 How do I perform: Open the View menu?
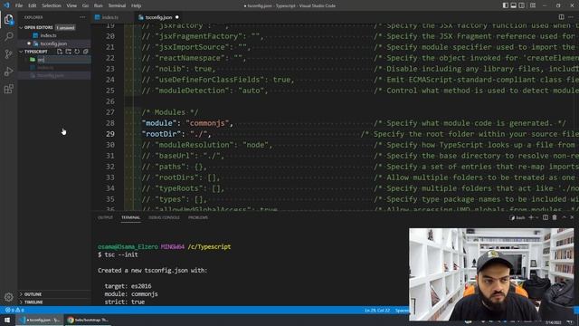(x=71, y=5)
